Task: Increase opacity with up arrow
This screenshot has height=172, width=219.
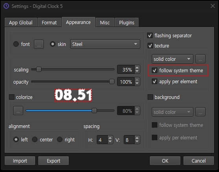Action: pyautogui.click(x=137, y=80)
